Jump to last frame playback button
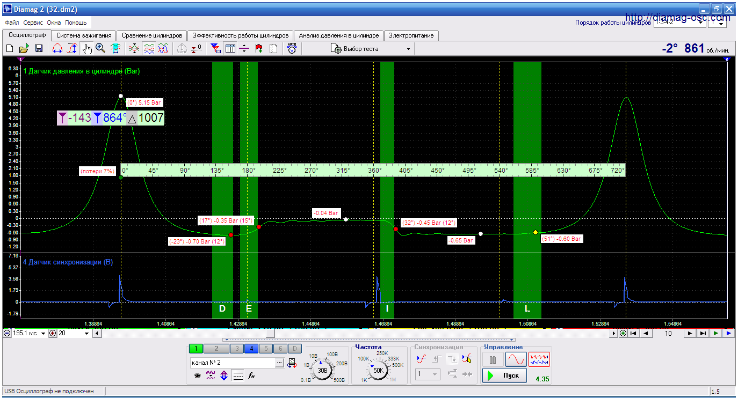The height and width of the screenshot is (398, 738). (x=703, y=333)
